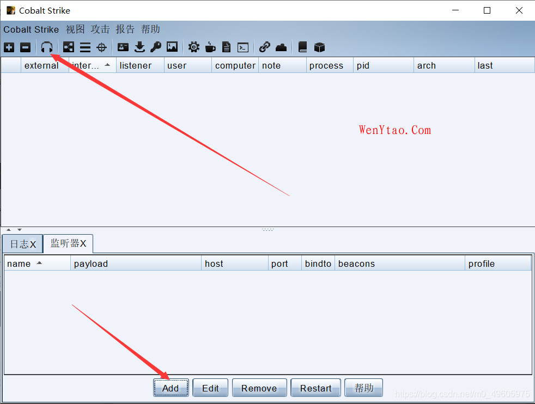535x404 pixels.
Task: Sort sessions by computer column
Action: [x=235, y=65]
